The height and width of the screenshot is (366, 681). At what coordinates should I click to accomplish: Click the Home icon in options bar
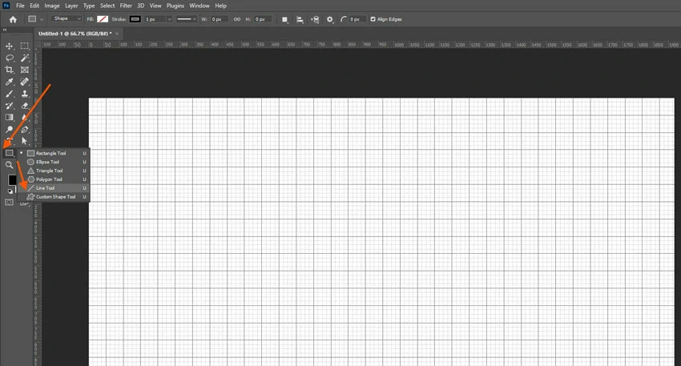(12, 18)
